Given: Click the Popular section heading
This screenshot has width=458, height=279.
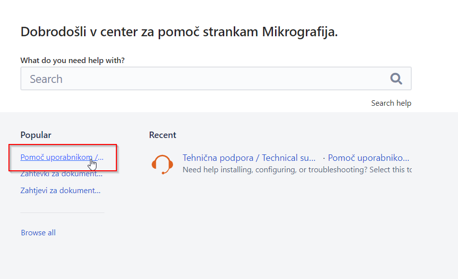Looking at the screenshot, I should click(x=36, y=135).
